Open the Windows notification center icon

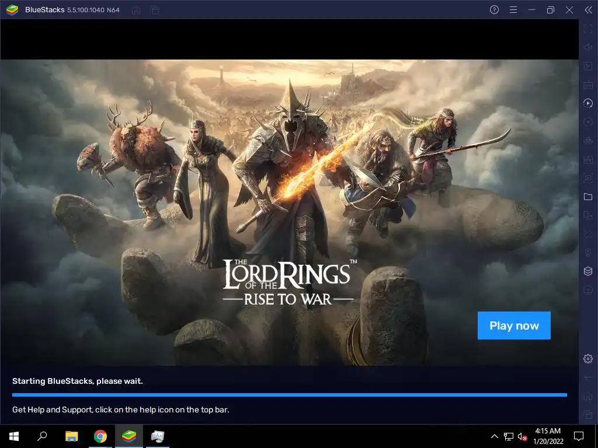[x=579, y=436]
